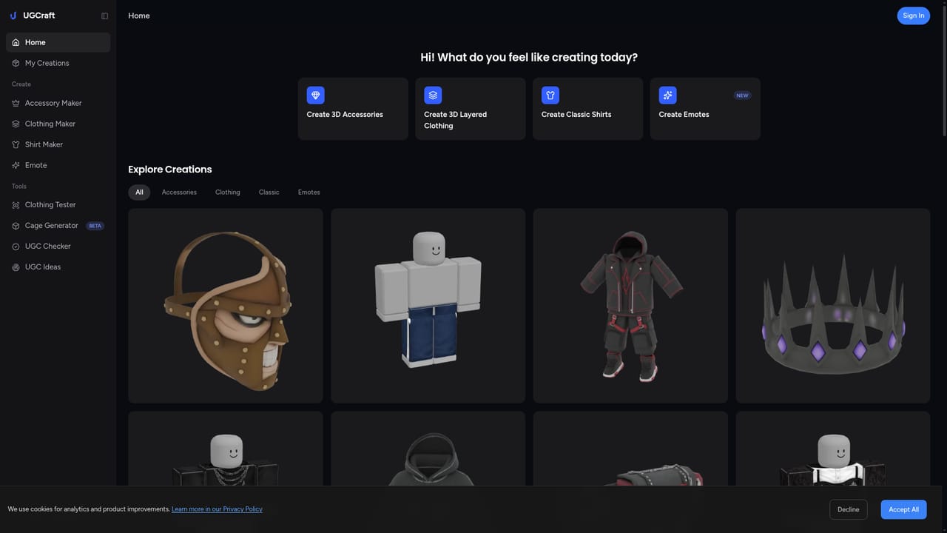The image size is (947, 533).
Task: Open the leather helmet mask thumbnail
Action: click(226, 306)
